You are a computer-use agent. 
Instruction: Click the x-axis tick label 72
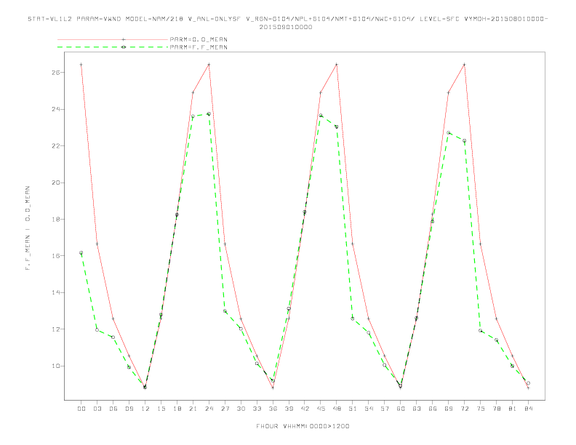point(464,409)
